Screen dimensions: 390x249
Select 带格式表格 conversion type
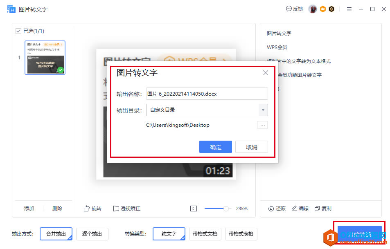click(241, 234)
